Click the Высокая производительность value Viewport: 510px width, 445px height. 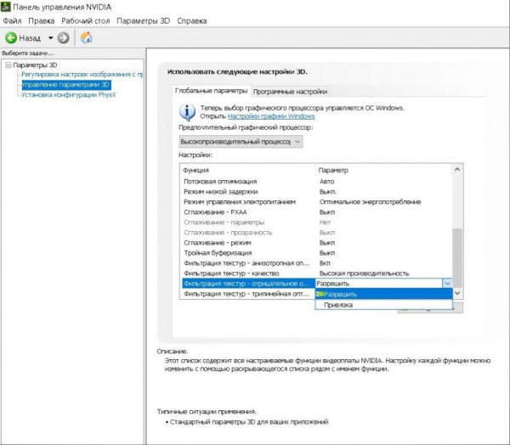364,273
